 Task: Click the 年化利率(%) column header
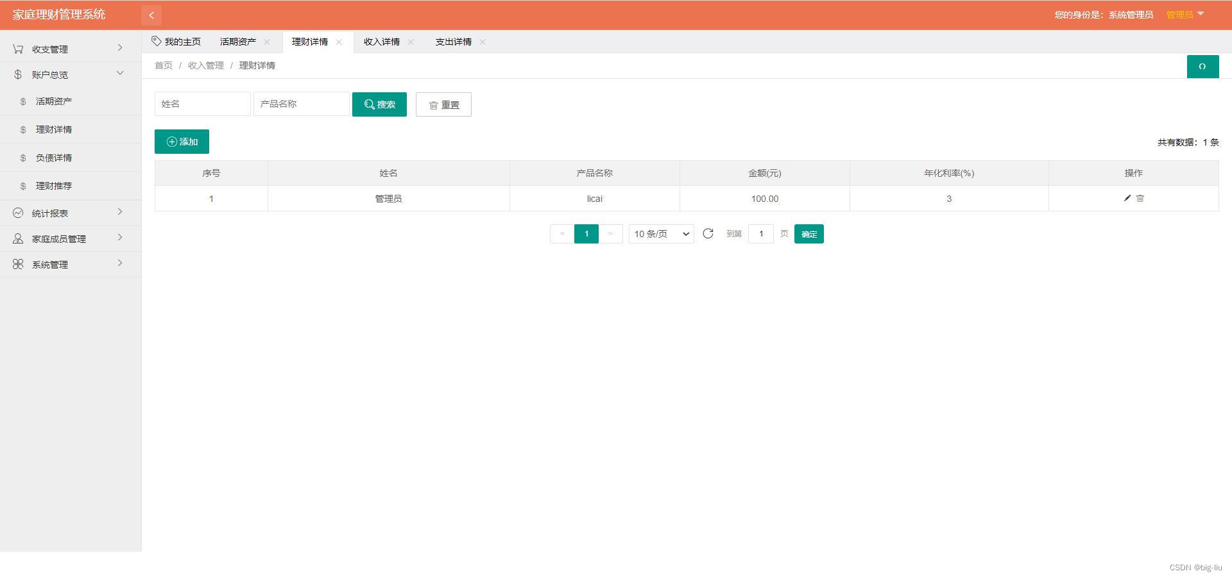pyautogui.click(x=949, y=173)
